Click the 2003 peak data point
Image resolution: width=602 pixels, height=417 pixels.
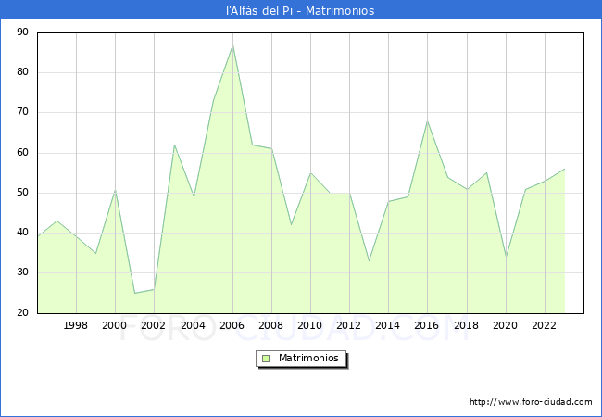click(174, 145)
